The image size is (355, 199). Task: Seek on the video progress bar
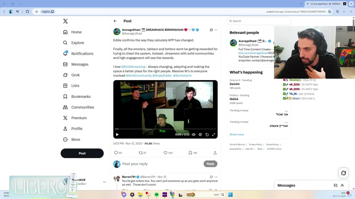point(165,129)
